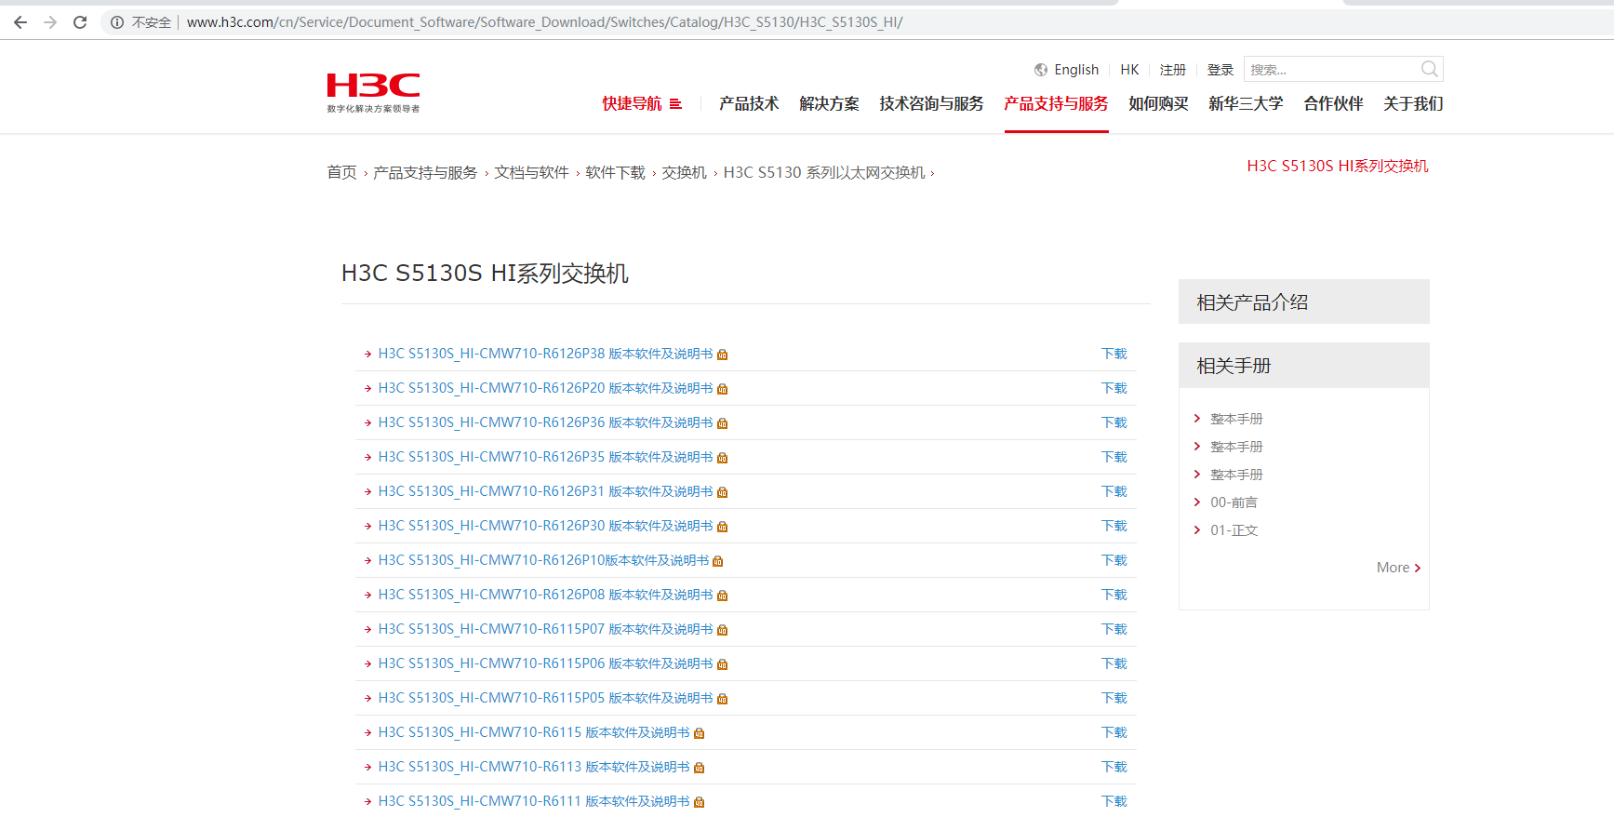Click lock icon next to R6126P30 entry
The image size is (1614, 817).
tap(723, 527)
